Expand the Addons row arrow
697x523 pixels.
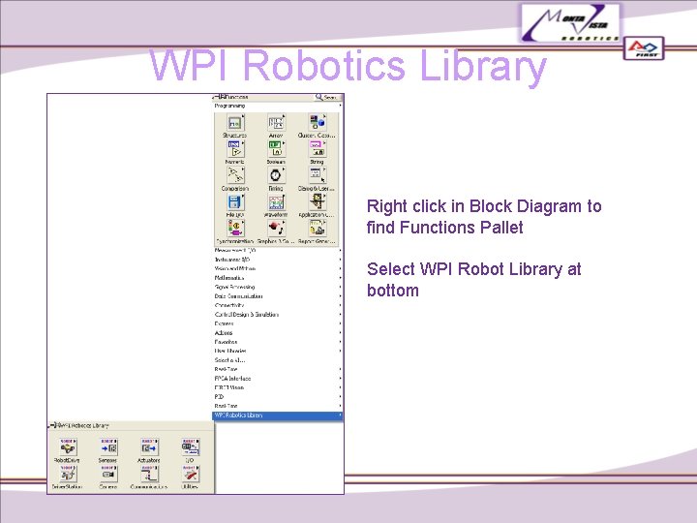pyautogui.click(x=340, y=332)
